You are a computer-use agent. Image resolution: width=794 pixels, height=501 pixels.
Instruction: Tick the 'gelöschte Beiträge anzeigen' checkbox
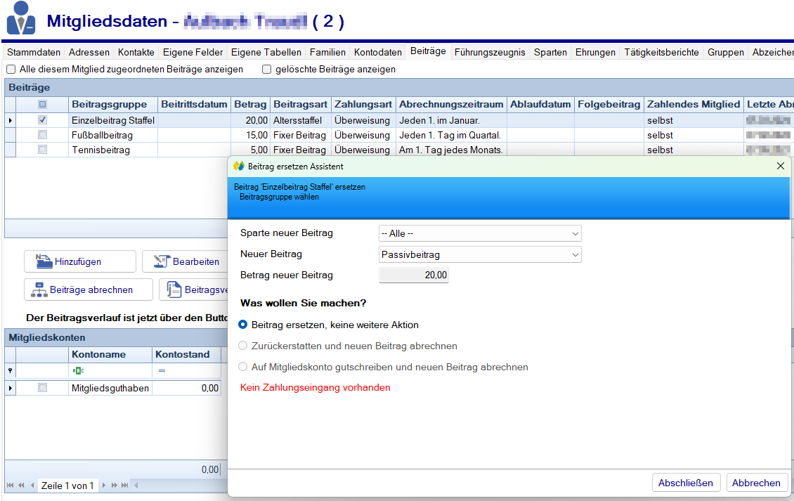pos(267,70)
